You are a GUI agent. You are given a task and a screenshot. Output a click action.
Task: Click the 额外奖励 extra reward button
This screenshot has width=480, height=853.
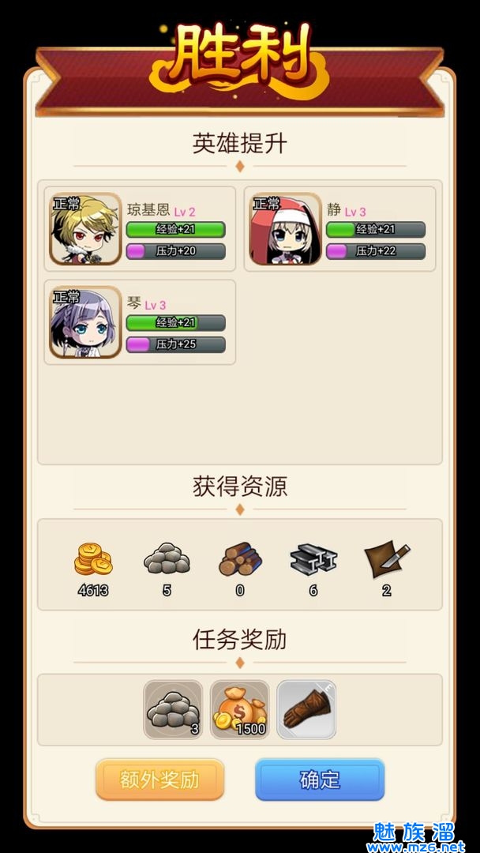(x=159, y=780)
